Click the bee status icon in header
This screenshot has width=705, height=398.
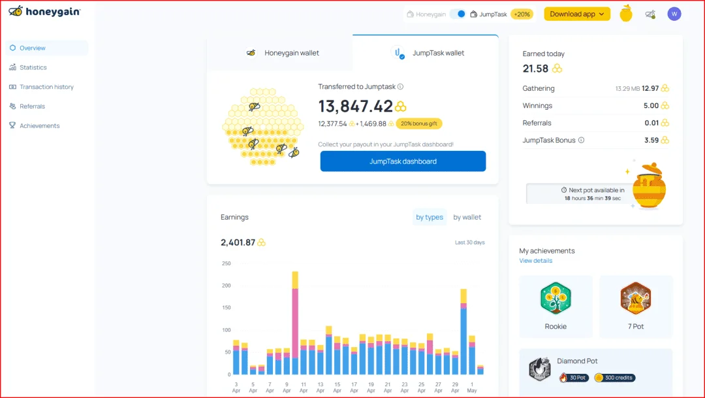point(650,14)
